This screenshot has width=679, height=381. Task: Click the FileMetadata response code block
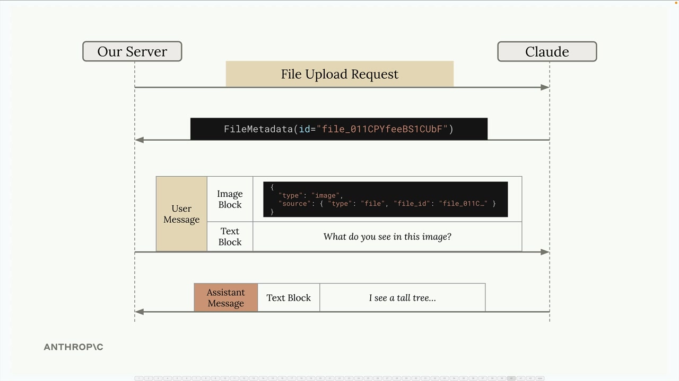pyautogui.click(x=338, y=129)
